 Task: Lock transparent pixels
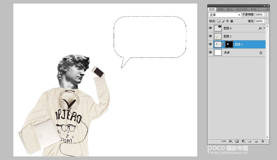click(219, 21)
